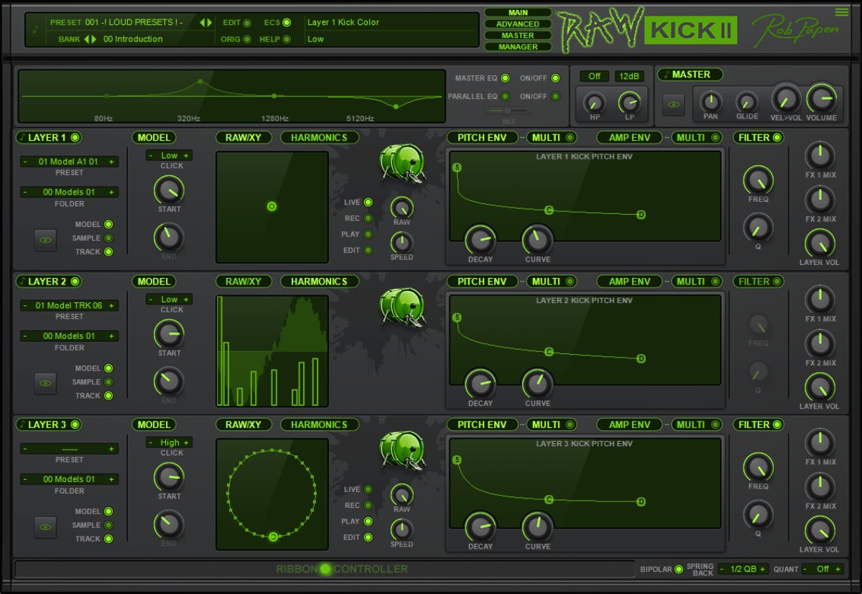Click the Layer 2 LAYER VOL knob

point(820,388)
